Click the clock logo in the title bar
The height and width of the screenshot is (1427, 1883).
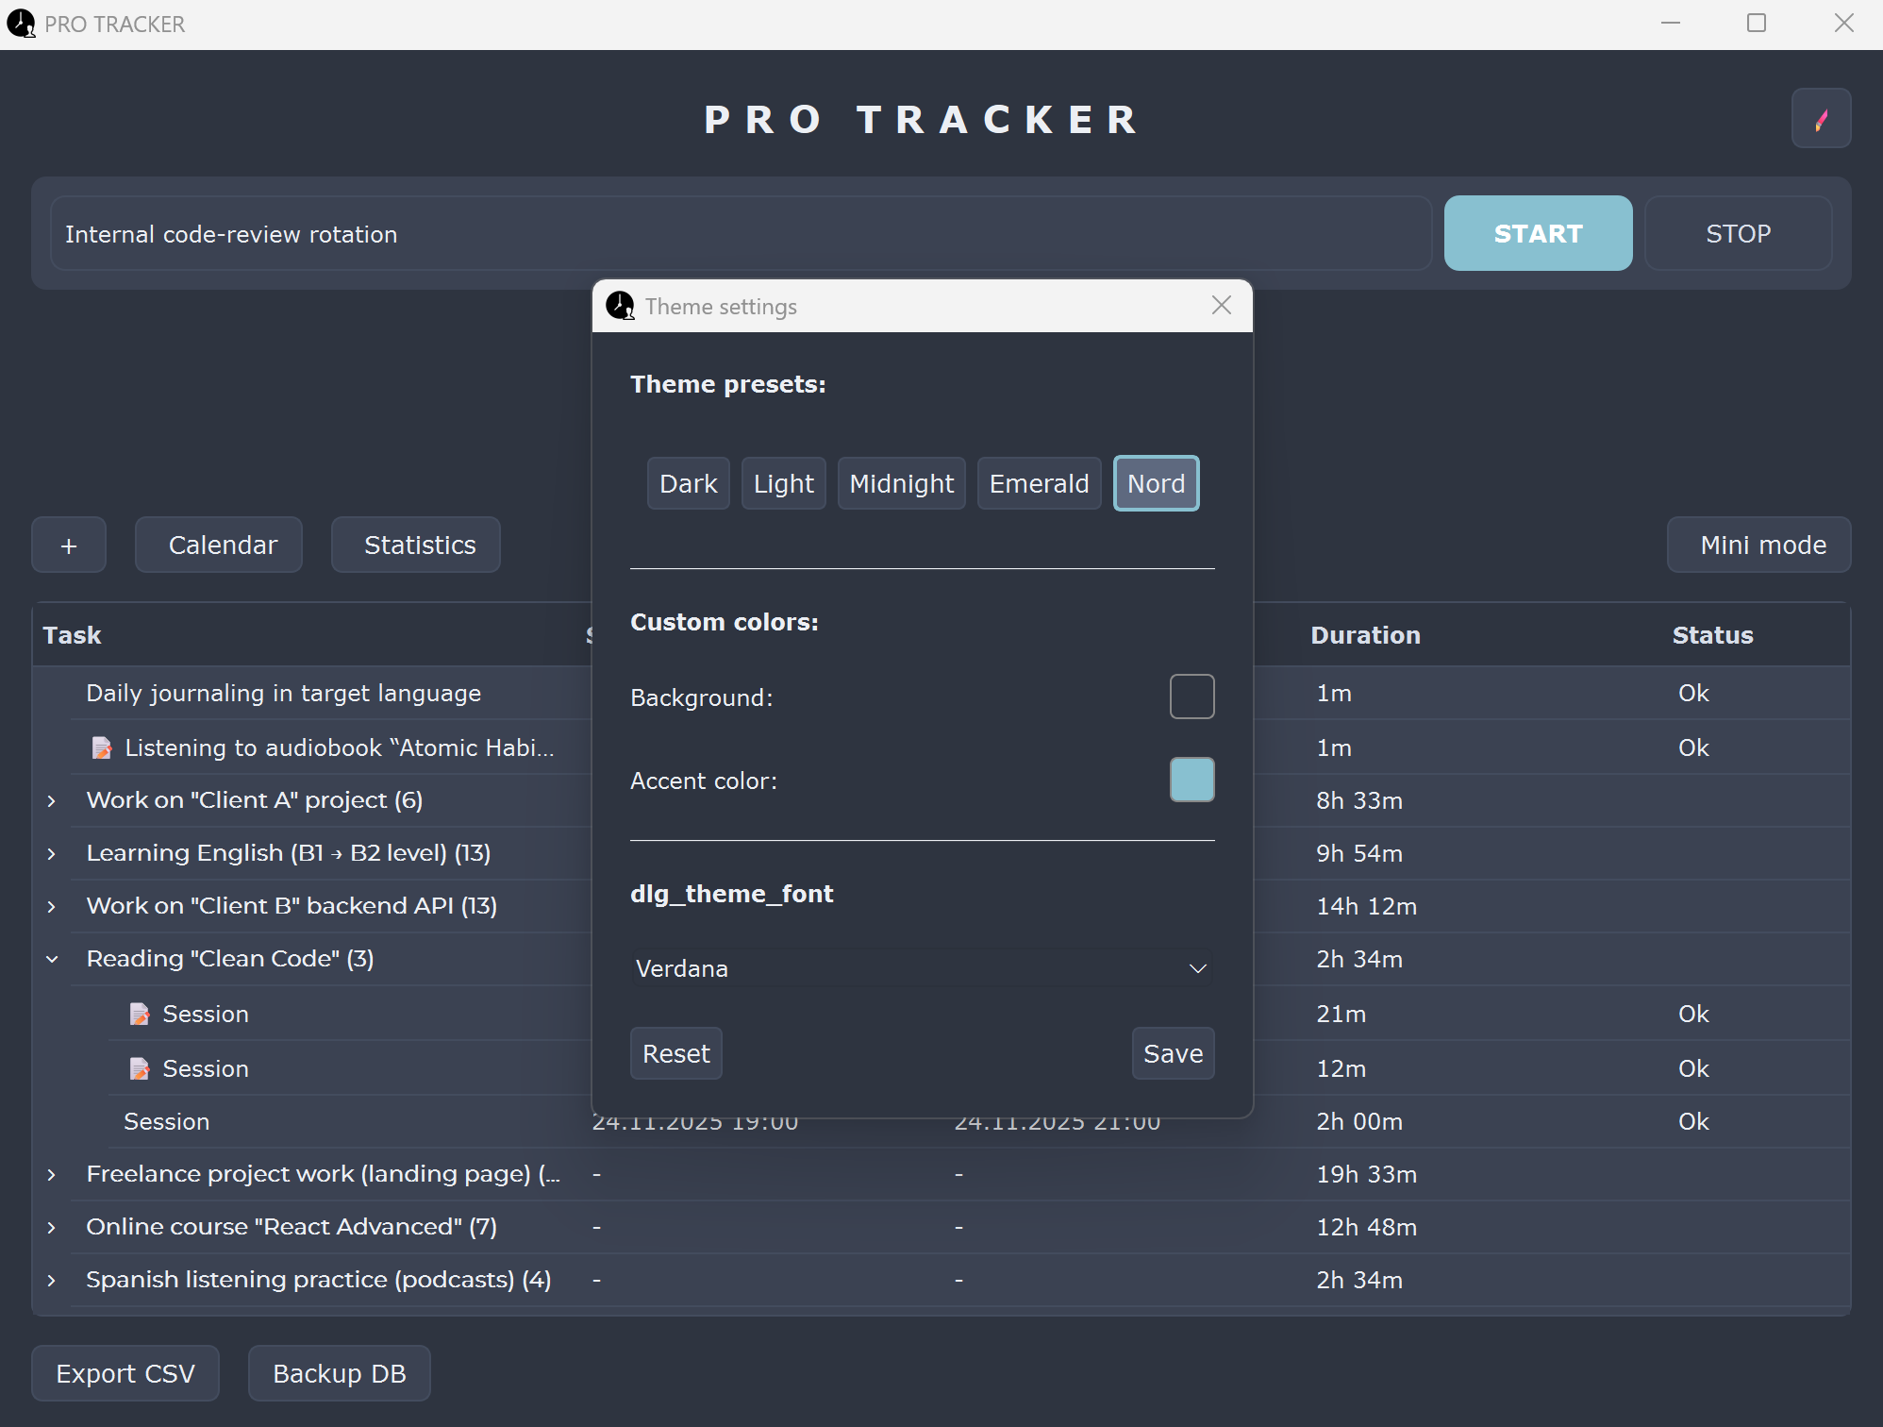point(22,24)
